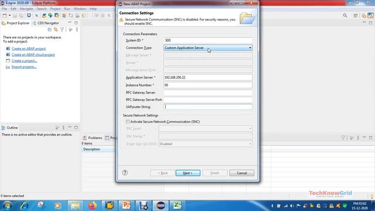Open PowerPoint from the taskbar

pyautogui.click(x=126, y=206)
